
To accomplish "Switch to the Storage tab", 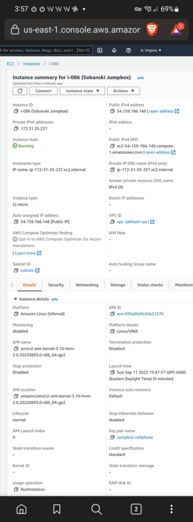I will (118, 285).
